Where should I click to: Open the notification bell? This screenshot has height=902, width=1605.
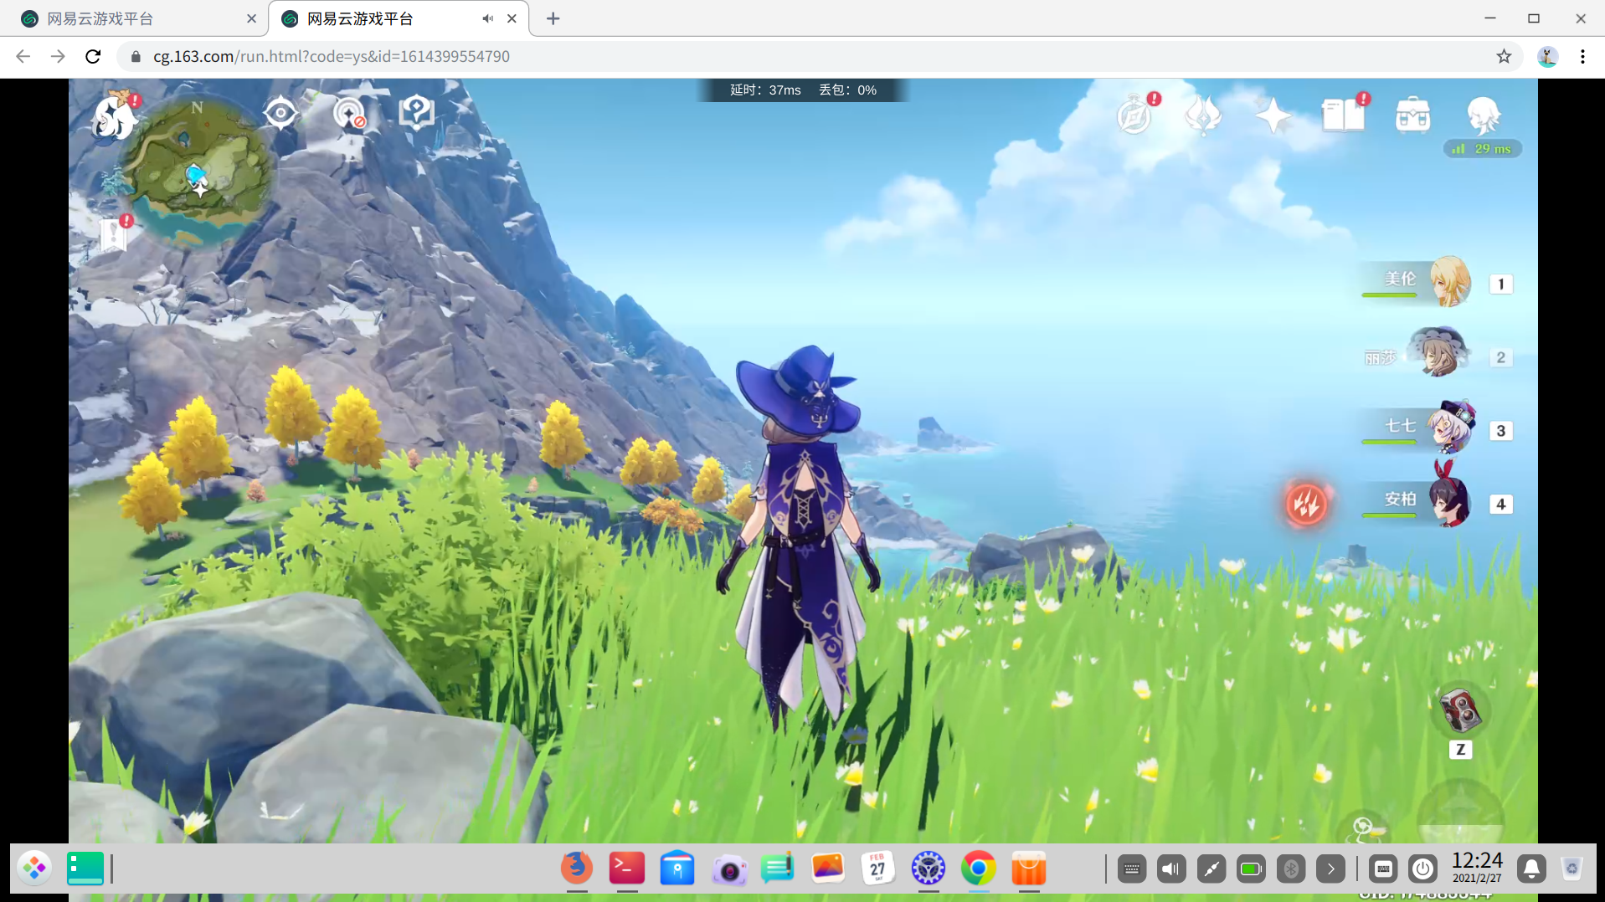[1532, 869]
